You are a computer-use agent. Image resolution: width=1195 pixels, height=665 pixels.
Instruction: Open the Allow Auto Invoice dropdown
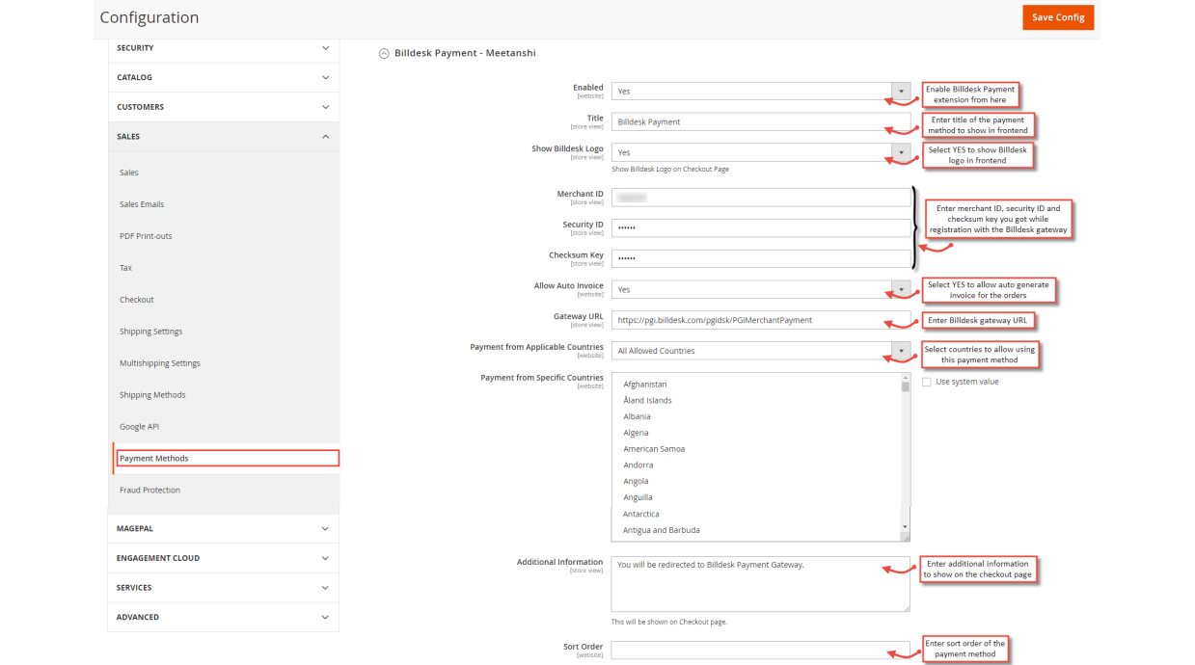tap(760, 289)
